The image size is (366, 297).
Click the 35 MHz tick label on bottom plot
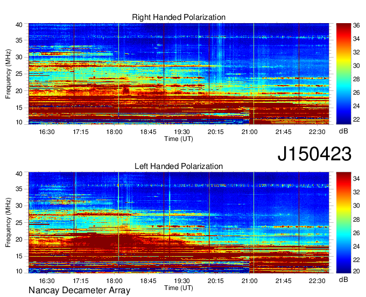pos(19,189)
